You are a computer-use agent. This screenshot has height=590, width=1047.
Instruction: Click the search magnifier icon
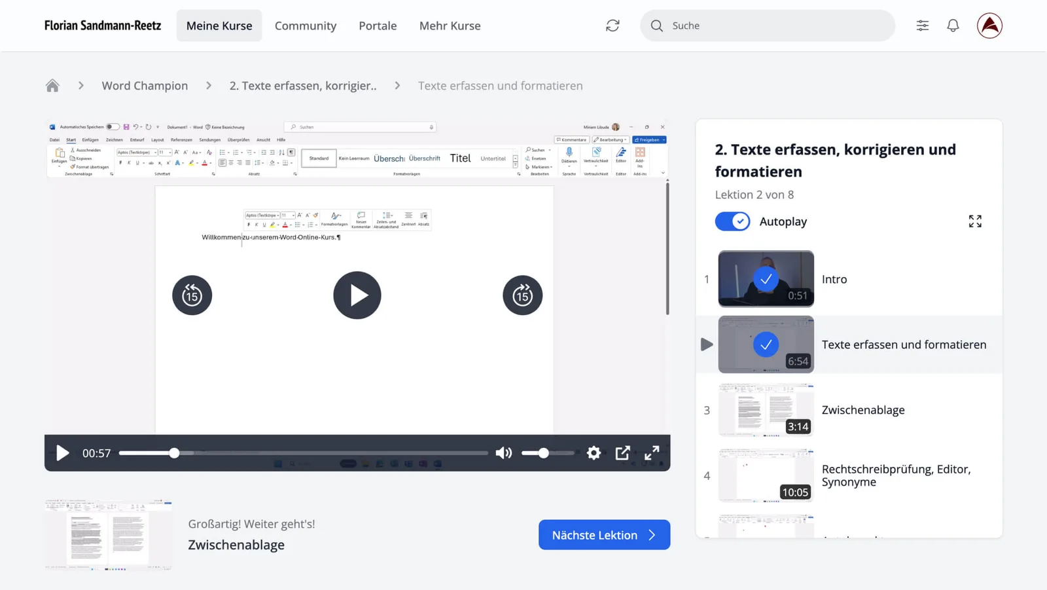pos(656,26)
